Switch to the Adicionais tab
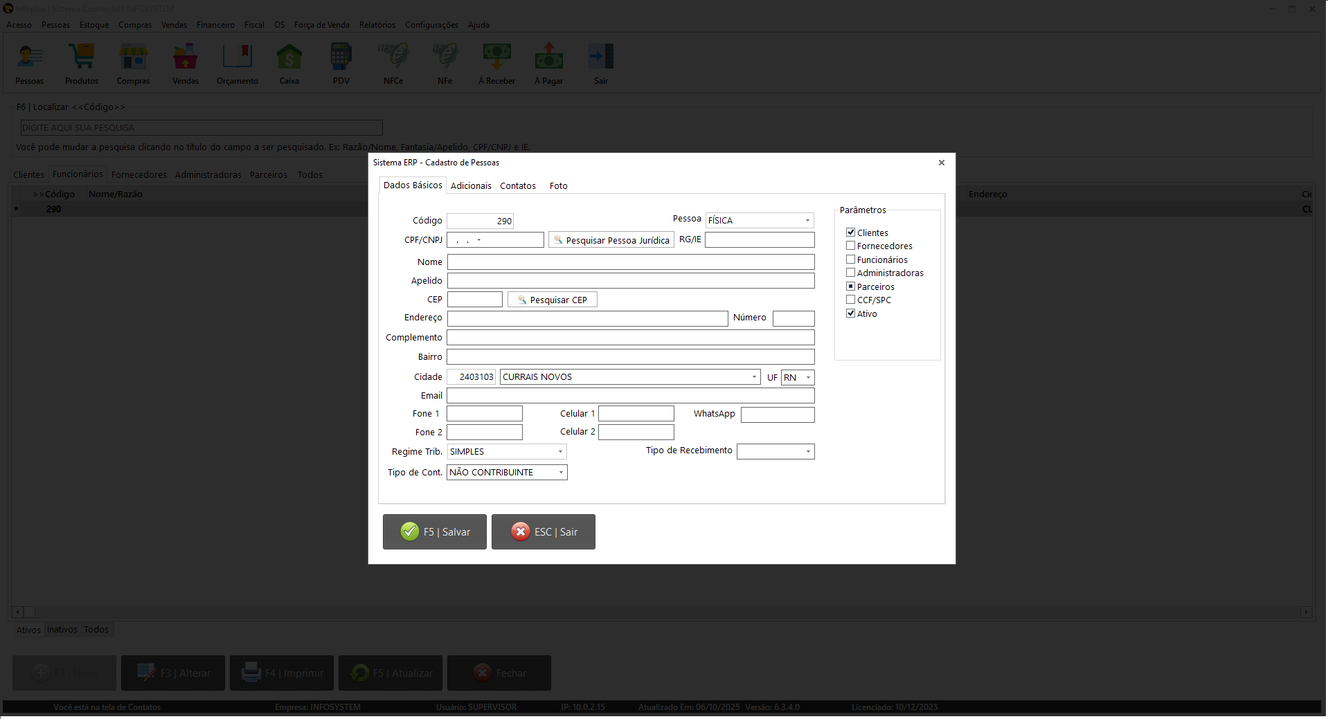 [x=471, y=186]
